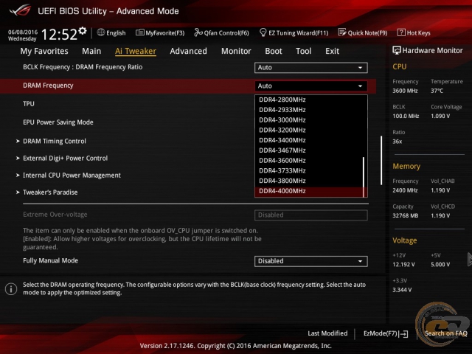The height and width of the screenshot is (354, 472).
Task: Click the Core Voltage 1.090 V value
Action: click(x=440, y=117)
